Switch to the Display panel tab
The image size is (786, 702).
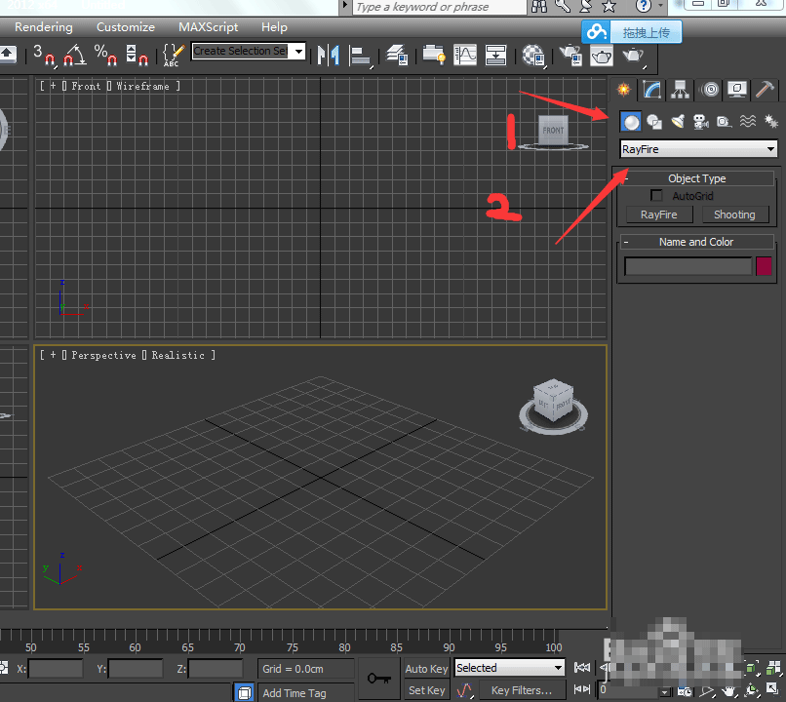click(737, 90)
